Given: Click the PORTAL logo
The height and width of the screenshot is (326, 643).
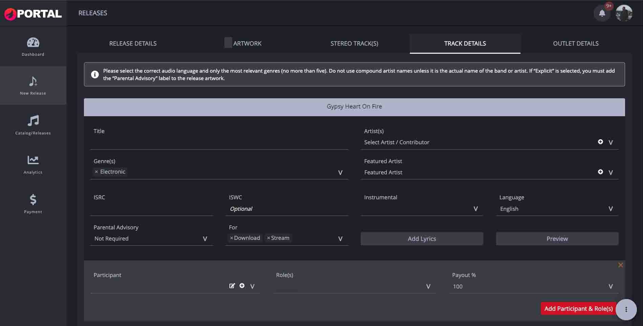Looking at the screenshot, I should tap(33, 14).
